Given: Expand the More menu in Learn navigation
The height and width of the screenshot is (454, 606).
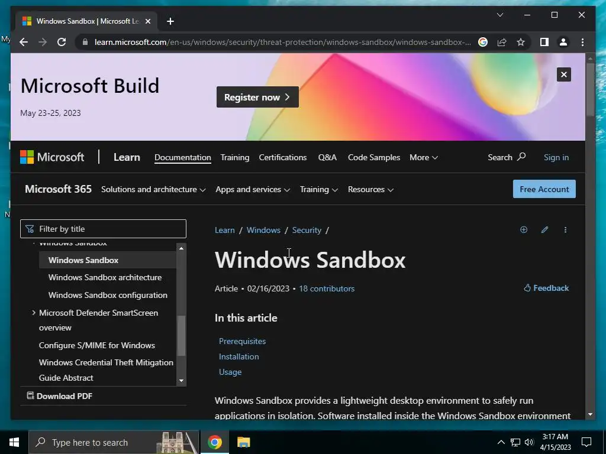Looking at the screenshot, I should [x=424, y=157].
